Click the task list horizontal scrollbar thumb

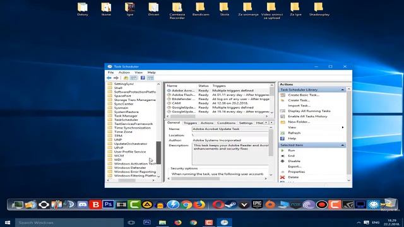click(182, 116)
